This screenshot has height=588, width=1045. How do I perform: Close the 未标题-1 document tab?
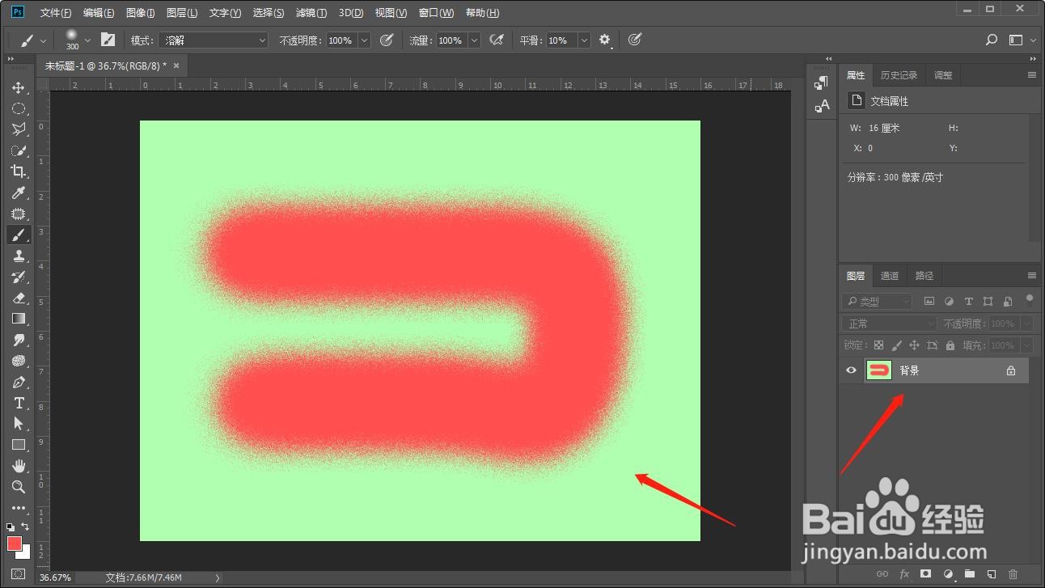pyautogui.click(x=177, y=66)
